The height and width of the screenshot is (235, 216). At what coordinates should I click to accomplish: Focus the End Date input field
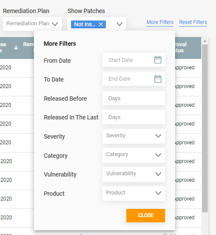pos(134,79)
